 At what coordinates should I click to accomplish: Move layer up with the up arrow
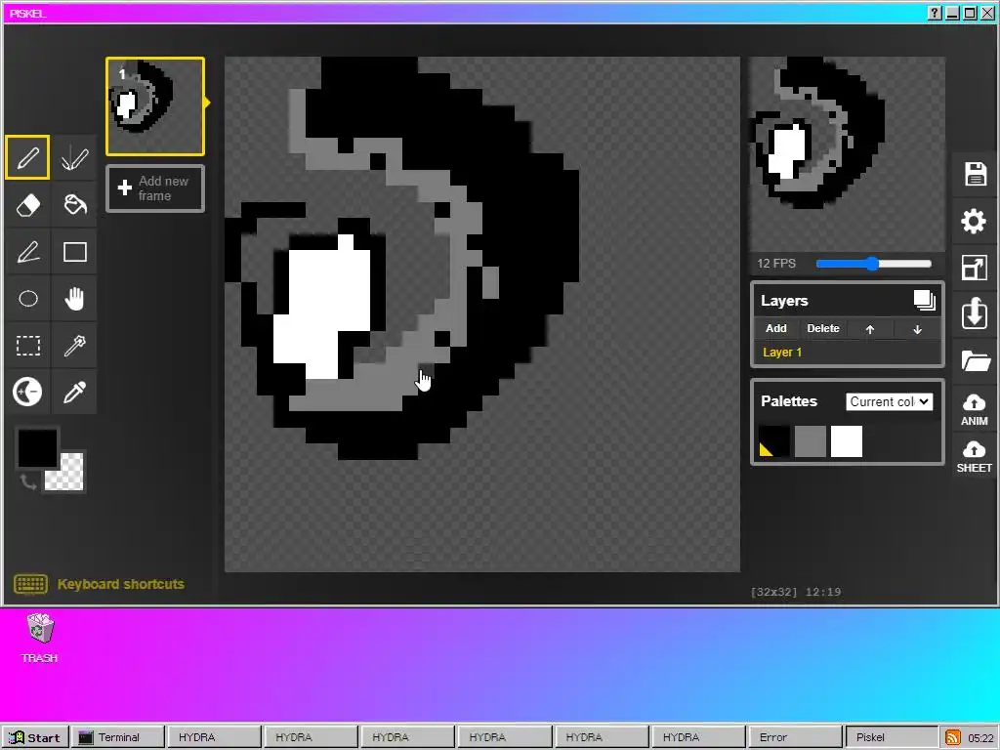pos(870,329)
